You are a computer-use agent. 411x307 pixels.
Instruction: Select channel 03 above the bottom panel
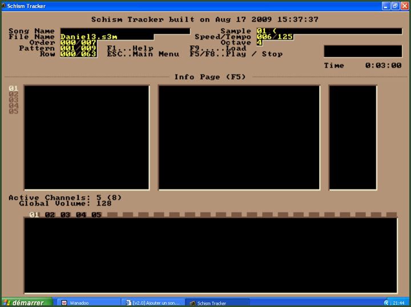coord(65,215)
